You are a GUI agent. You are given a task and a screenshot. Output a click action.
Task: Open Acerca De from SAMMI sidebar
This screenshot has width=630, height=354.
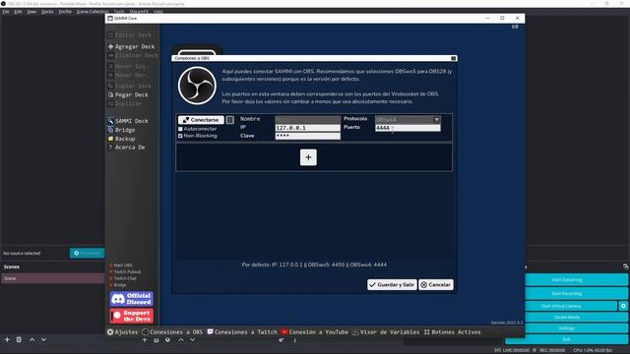127,147
